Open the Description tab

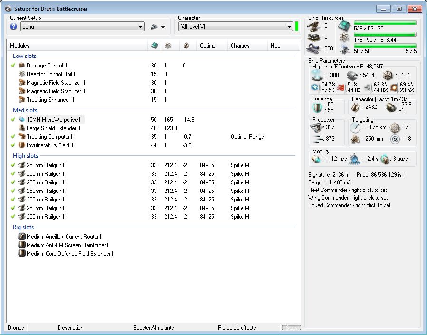71,328
